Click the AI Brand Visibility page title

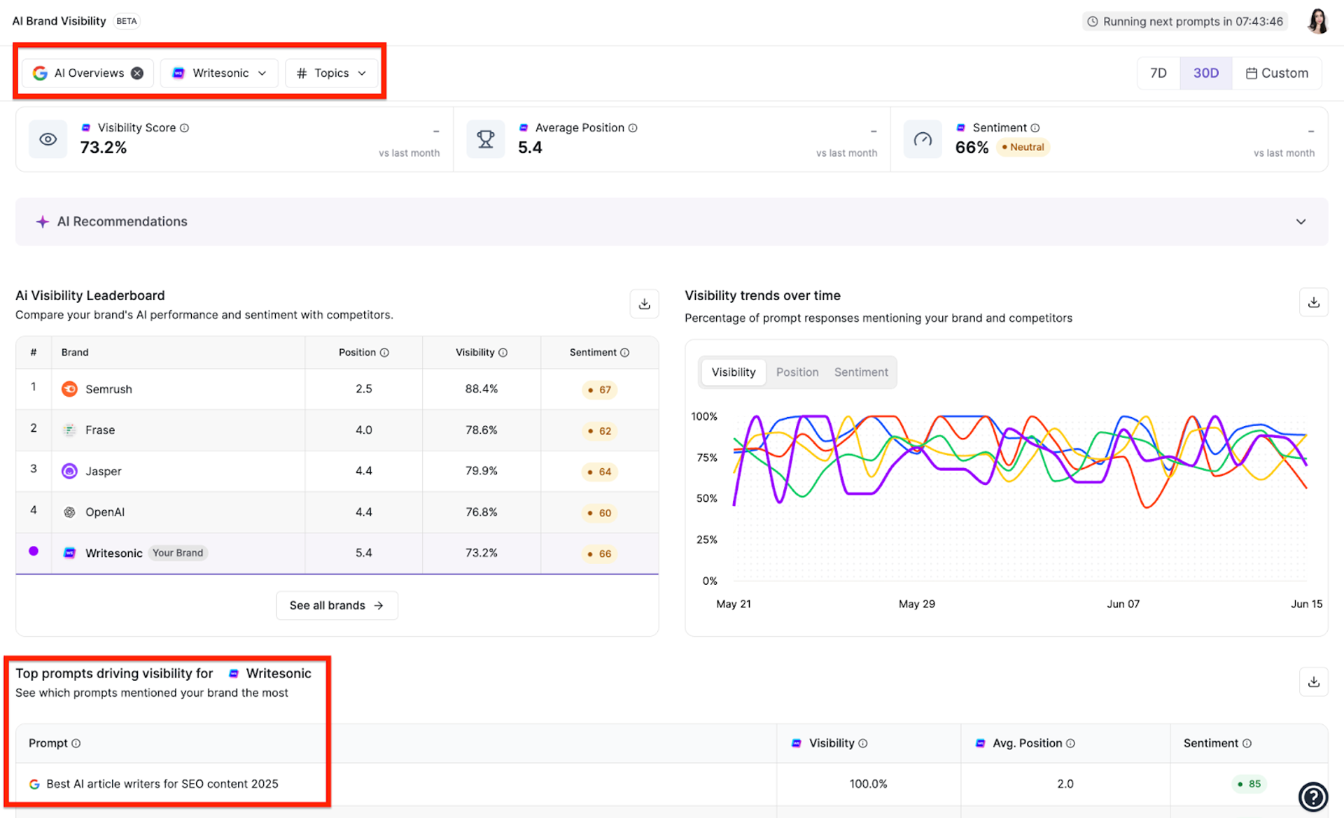point(59,21)
